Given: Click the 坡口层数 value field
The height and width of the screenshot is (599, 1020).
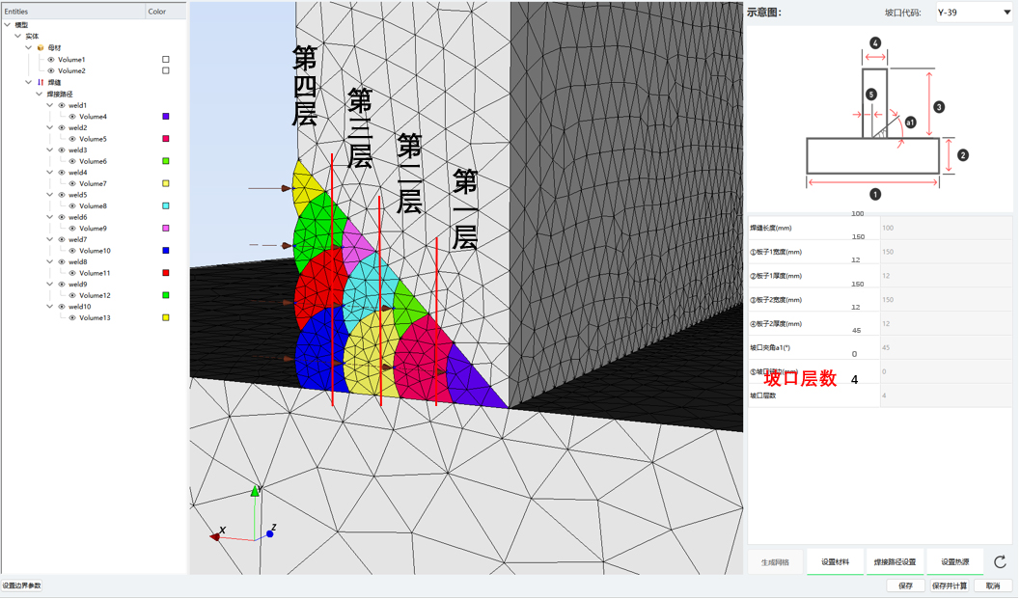Looking at the screenshot, I should point(945,395).
